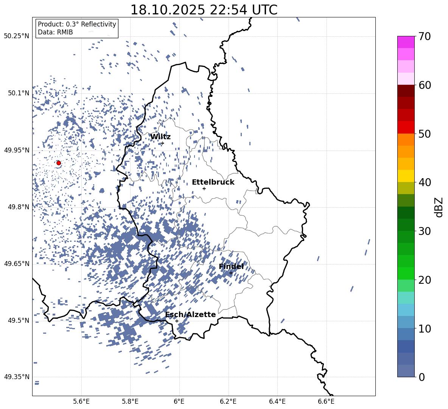The width and height of the screenshot is (448, 409).
Task: Click the 49.95°N latitude label
Action: (17, 150)
